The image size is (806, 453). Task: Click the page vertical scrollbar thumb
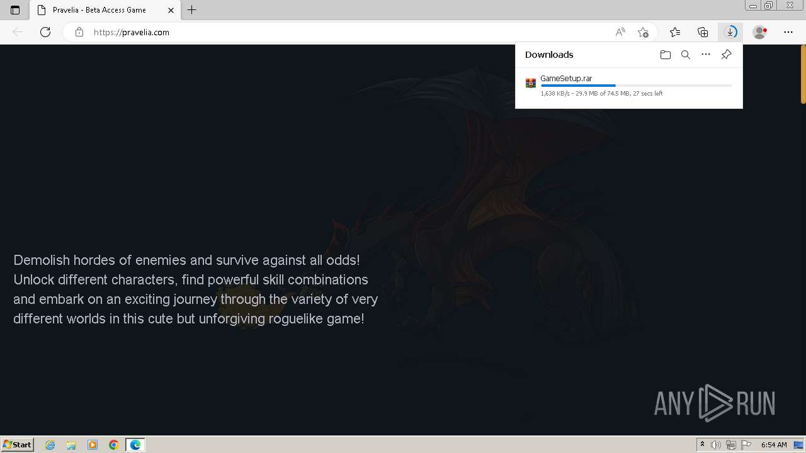(x=803, y=74)
